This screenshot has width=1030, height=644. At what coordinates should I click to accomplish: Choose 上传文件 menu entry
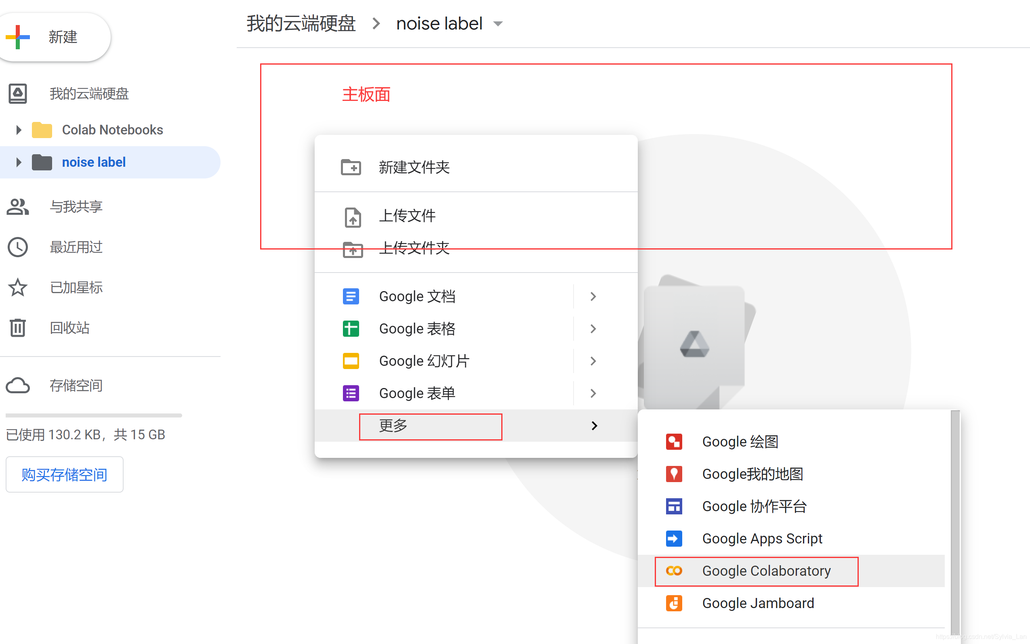[x=407, y=216]
